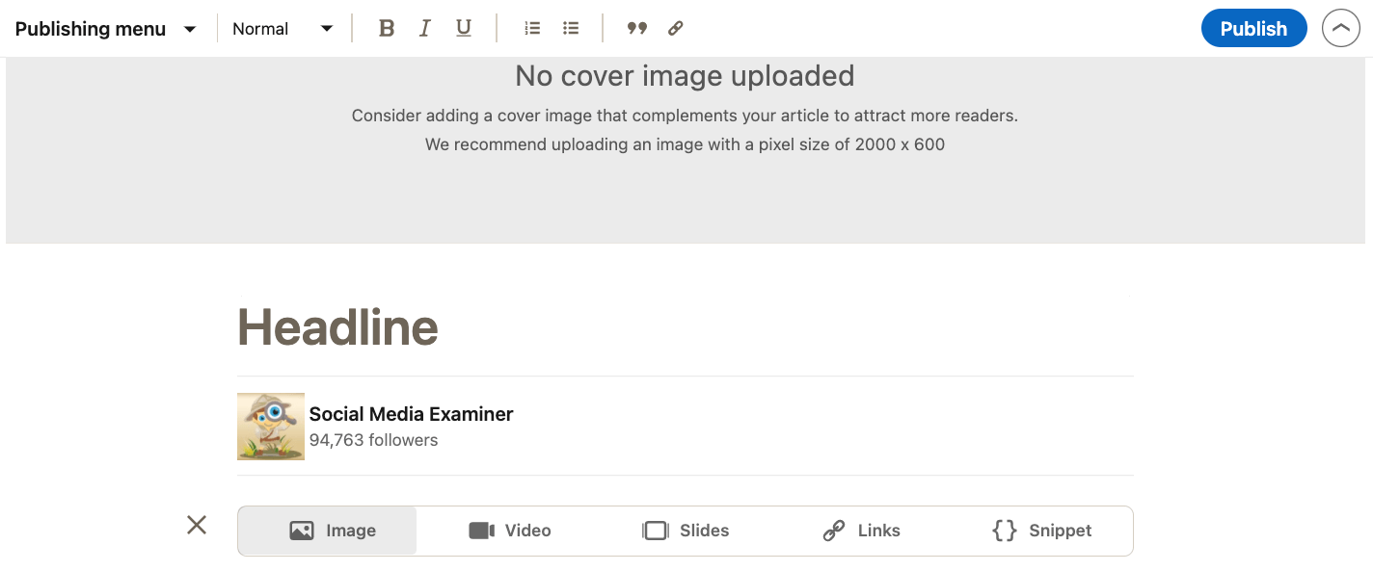Click the cover image upload area
1373x571 pixels.
(x=685, y=149)
